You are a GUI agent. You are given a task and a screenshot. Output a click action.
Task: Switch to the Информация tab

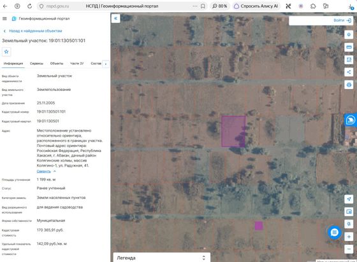click(x=13, y=64)
